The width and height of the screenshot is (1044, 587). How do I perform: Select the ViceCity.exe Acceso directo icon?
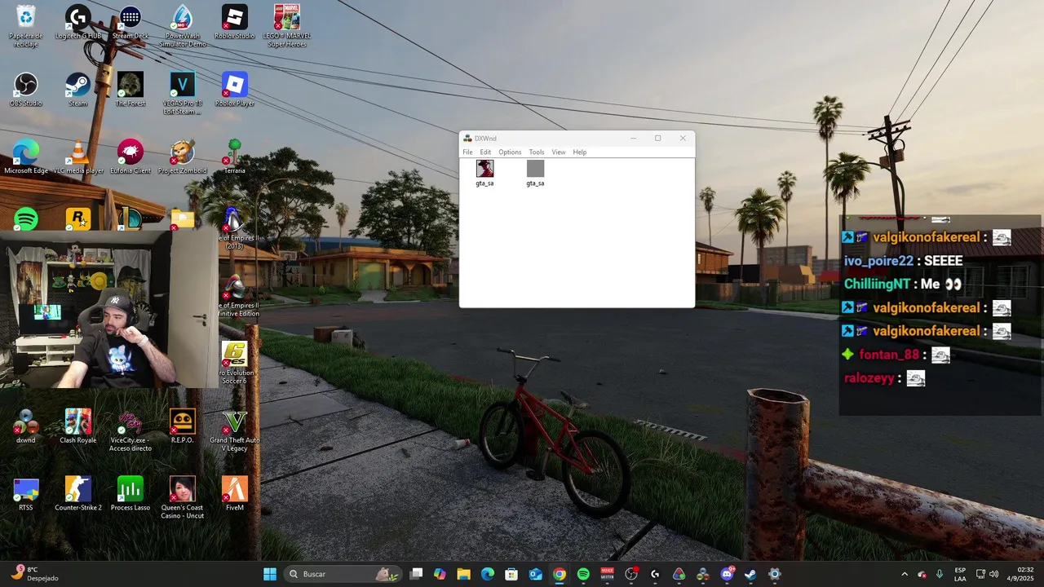point(130,430)
